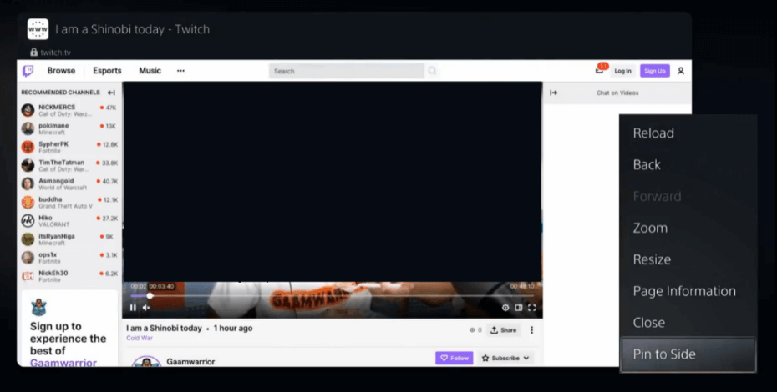Image resolution: width=777 pixels, height=392 pixels.
Task: Click the Cold War game link
Action: (140, 338)
